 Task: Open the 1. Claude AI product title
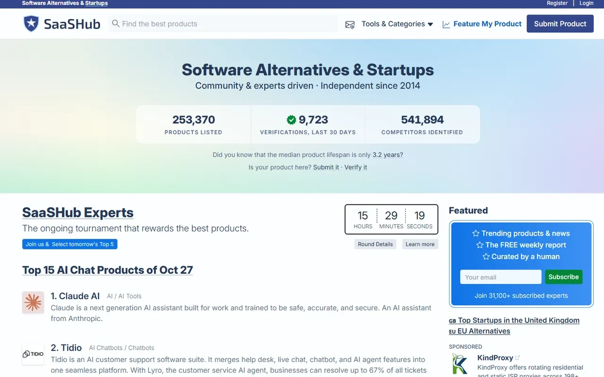pyautogui.click(x=75, y=296)
